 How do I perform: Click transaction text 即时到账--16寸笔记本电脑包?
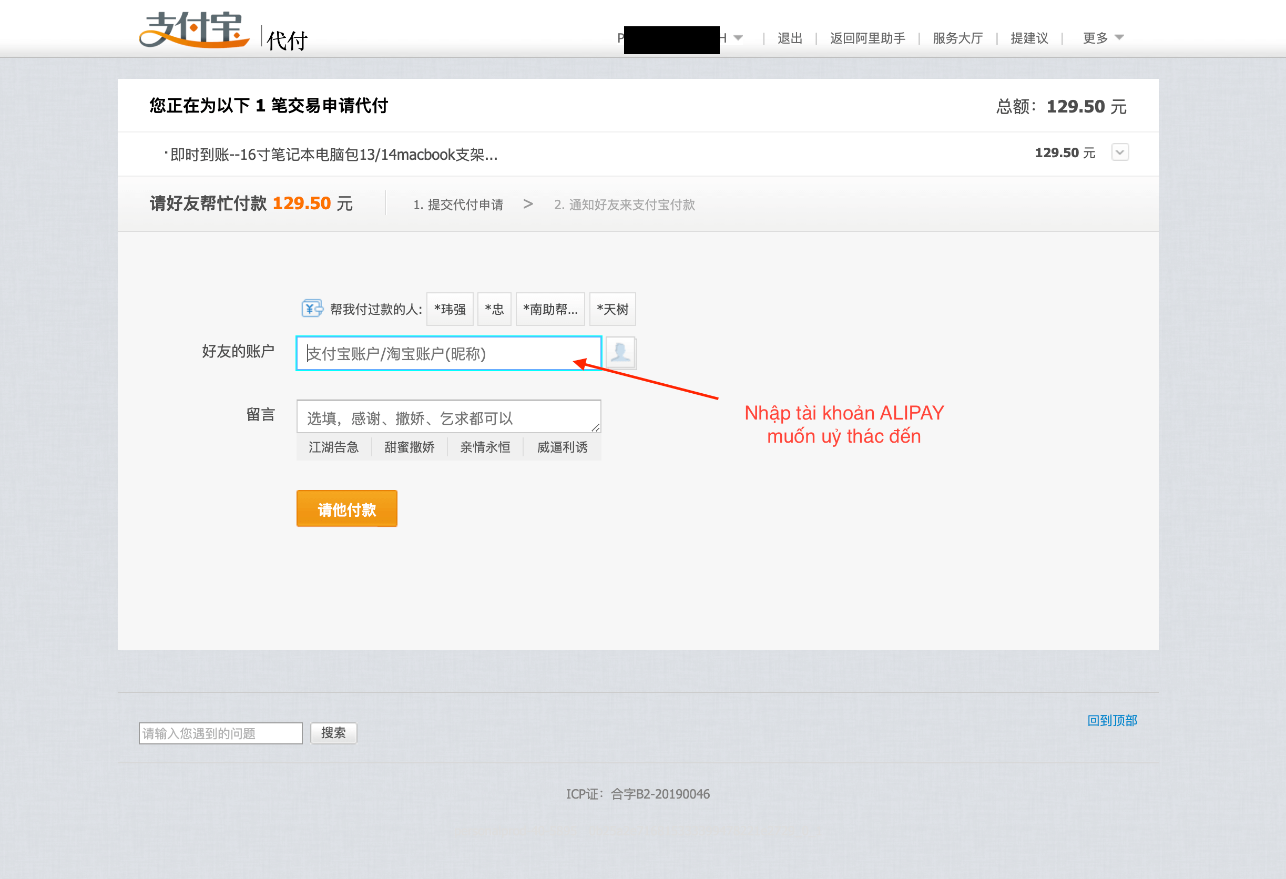click(334, 155)
